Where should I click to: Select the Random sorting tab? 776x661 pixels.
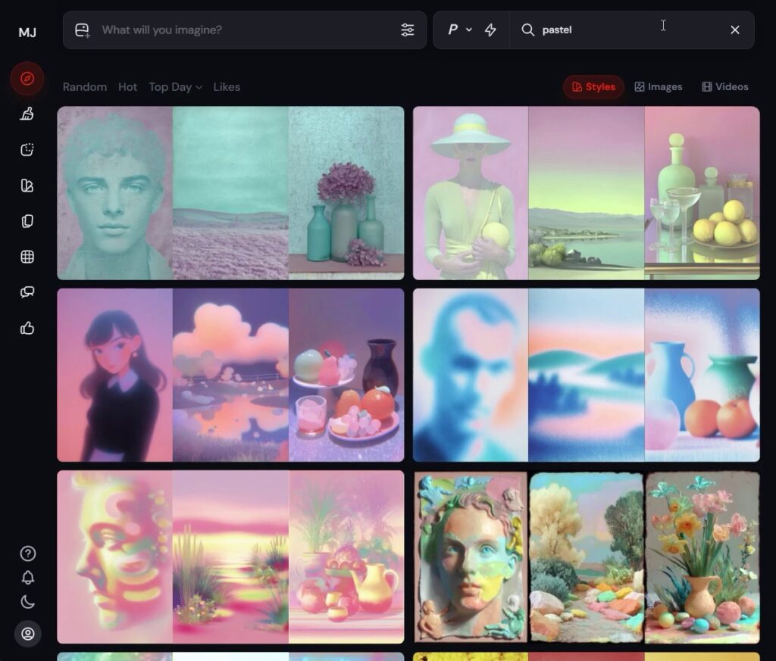point(85,87)
